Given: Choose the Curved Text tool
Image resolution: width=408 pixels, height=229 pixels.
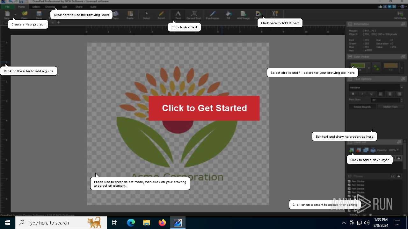Looking at the screenshot, I should 194,15.
